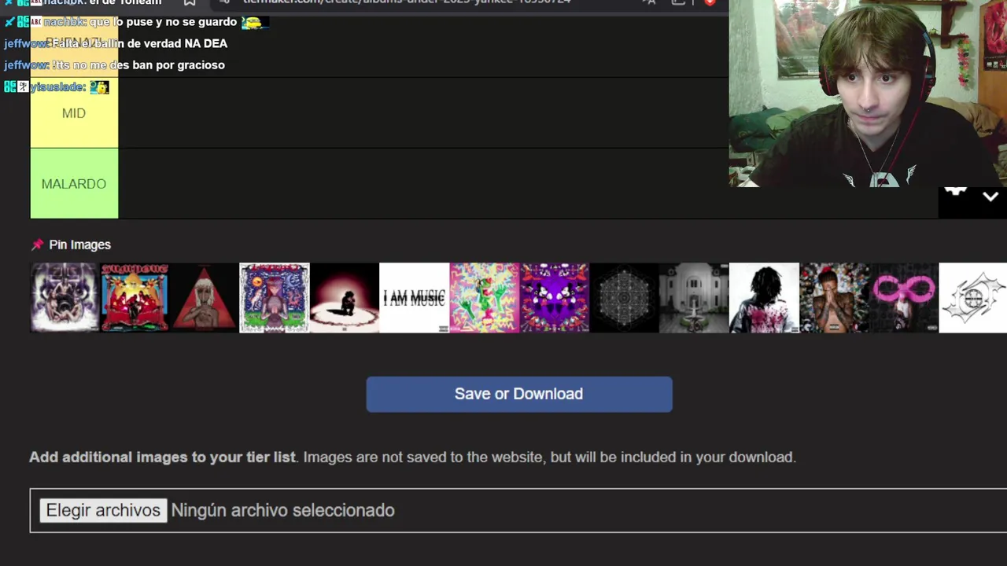Pick the pink infinity symbol album cover
1007x566 pixels.
905,298
